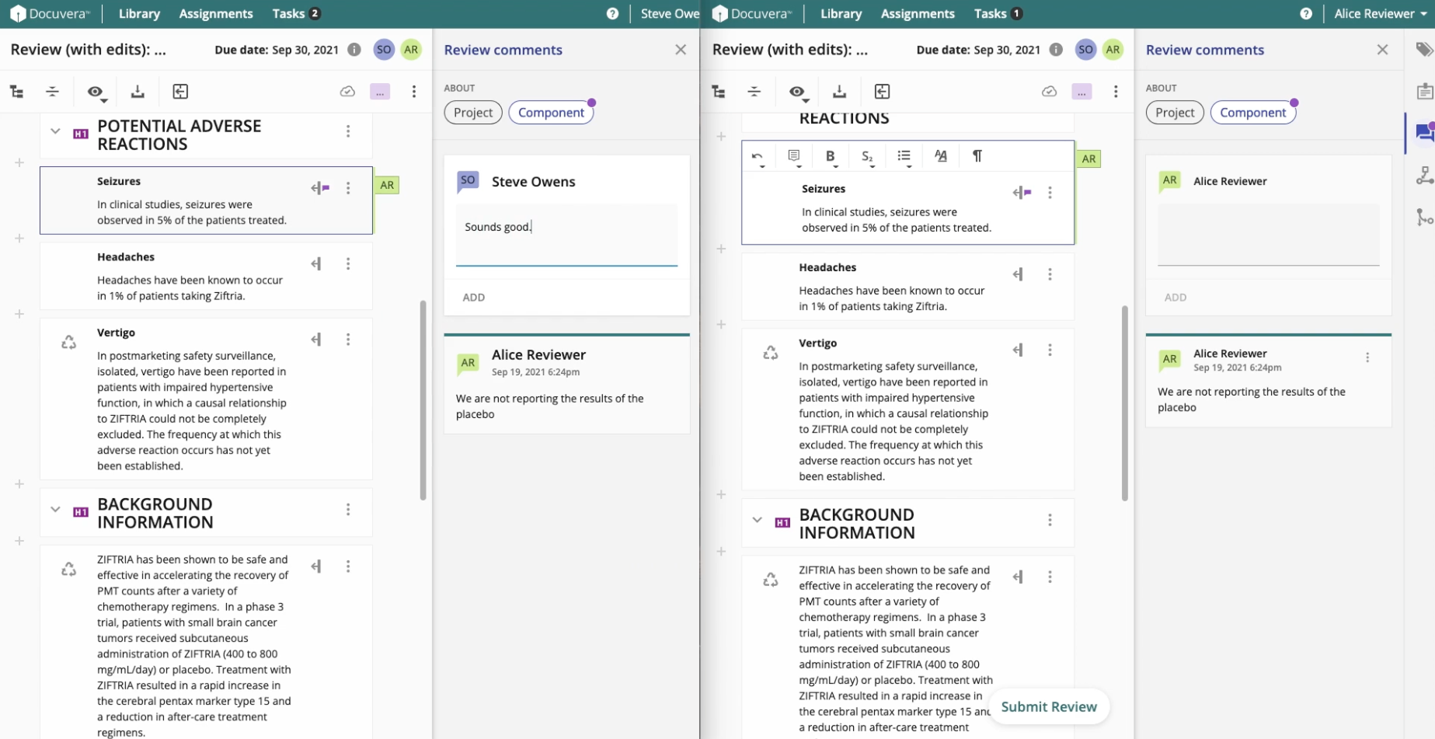Viewport: 1435px width, 739px height.
Task: Select Component filter in left window comments
Action: (x=551, y=113)
